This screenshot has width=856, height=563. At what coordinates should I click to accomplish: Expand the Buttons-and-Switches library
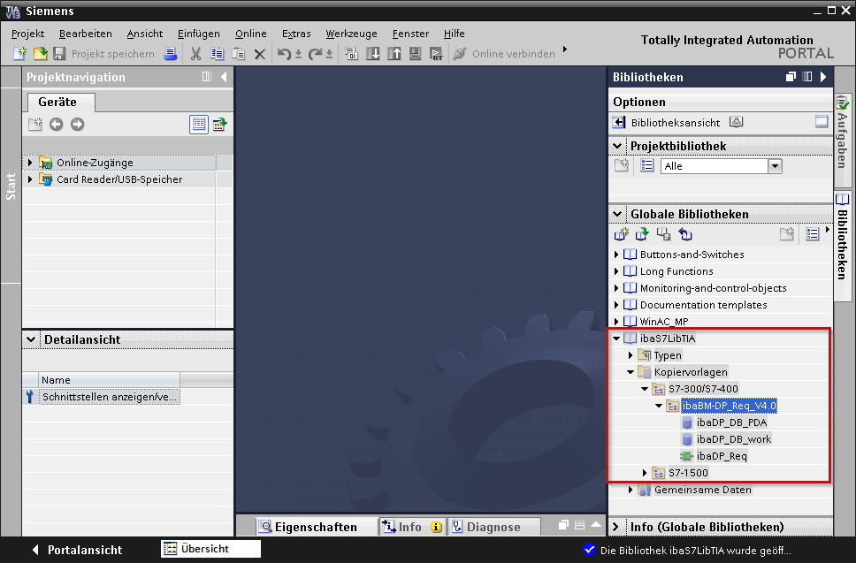click(x=616, y=255)
